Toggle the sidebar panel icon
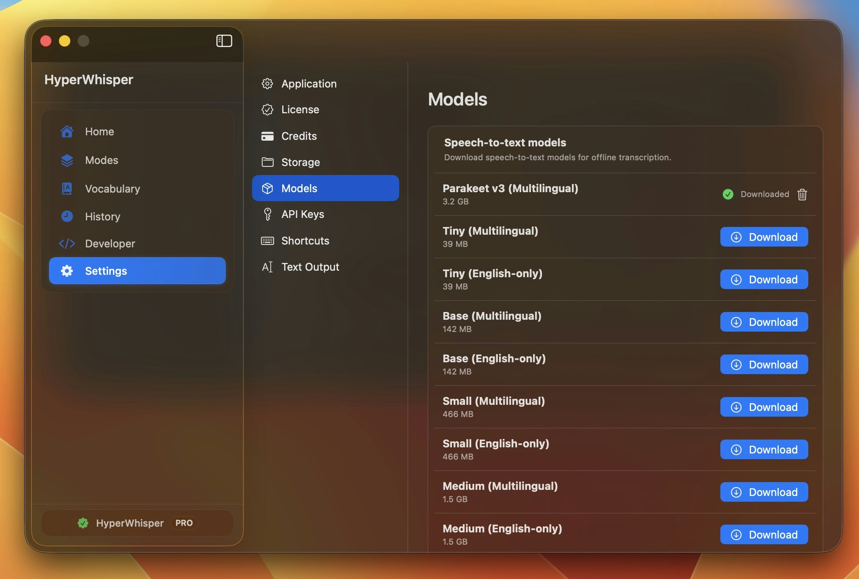Image resolution: width=859 pixels, height=579 pixels. [x=224, y=41]
